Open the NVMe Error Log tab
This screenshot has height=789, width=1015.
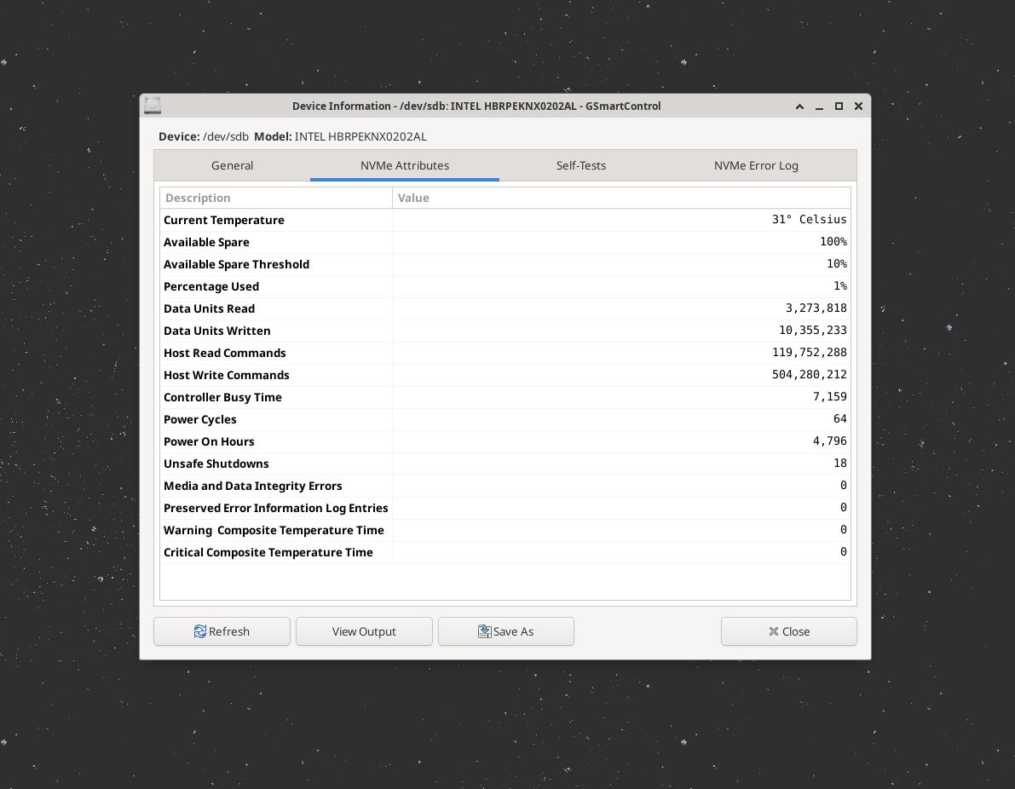coord(755,165)
